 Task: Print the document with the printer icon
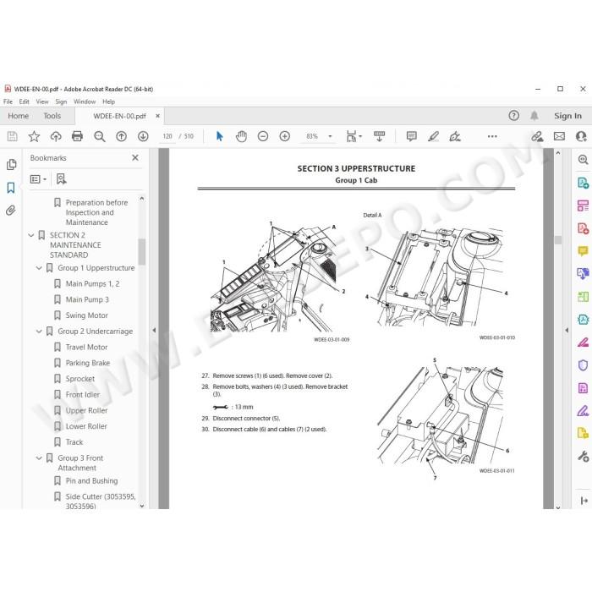78,136
